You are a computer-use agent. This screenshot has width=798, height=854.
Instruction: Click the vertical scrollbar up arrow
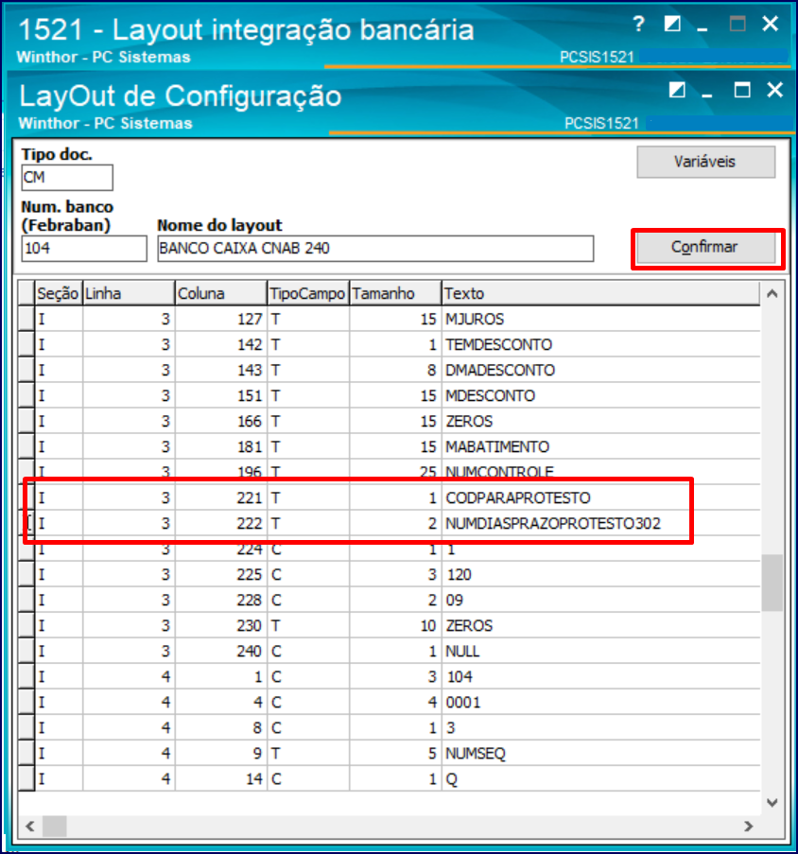pyautogui.click(x=772, y=294)
